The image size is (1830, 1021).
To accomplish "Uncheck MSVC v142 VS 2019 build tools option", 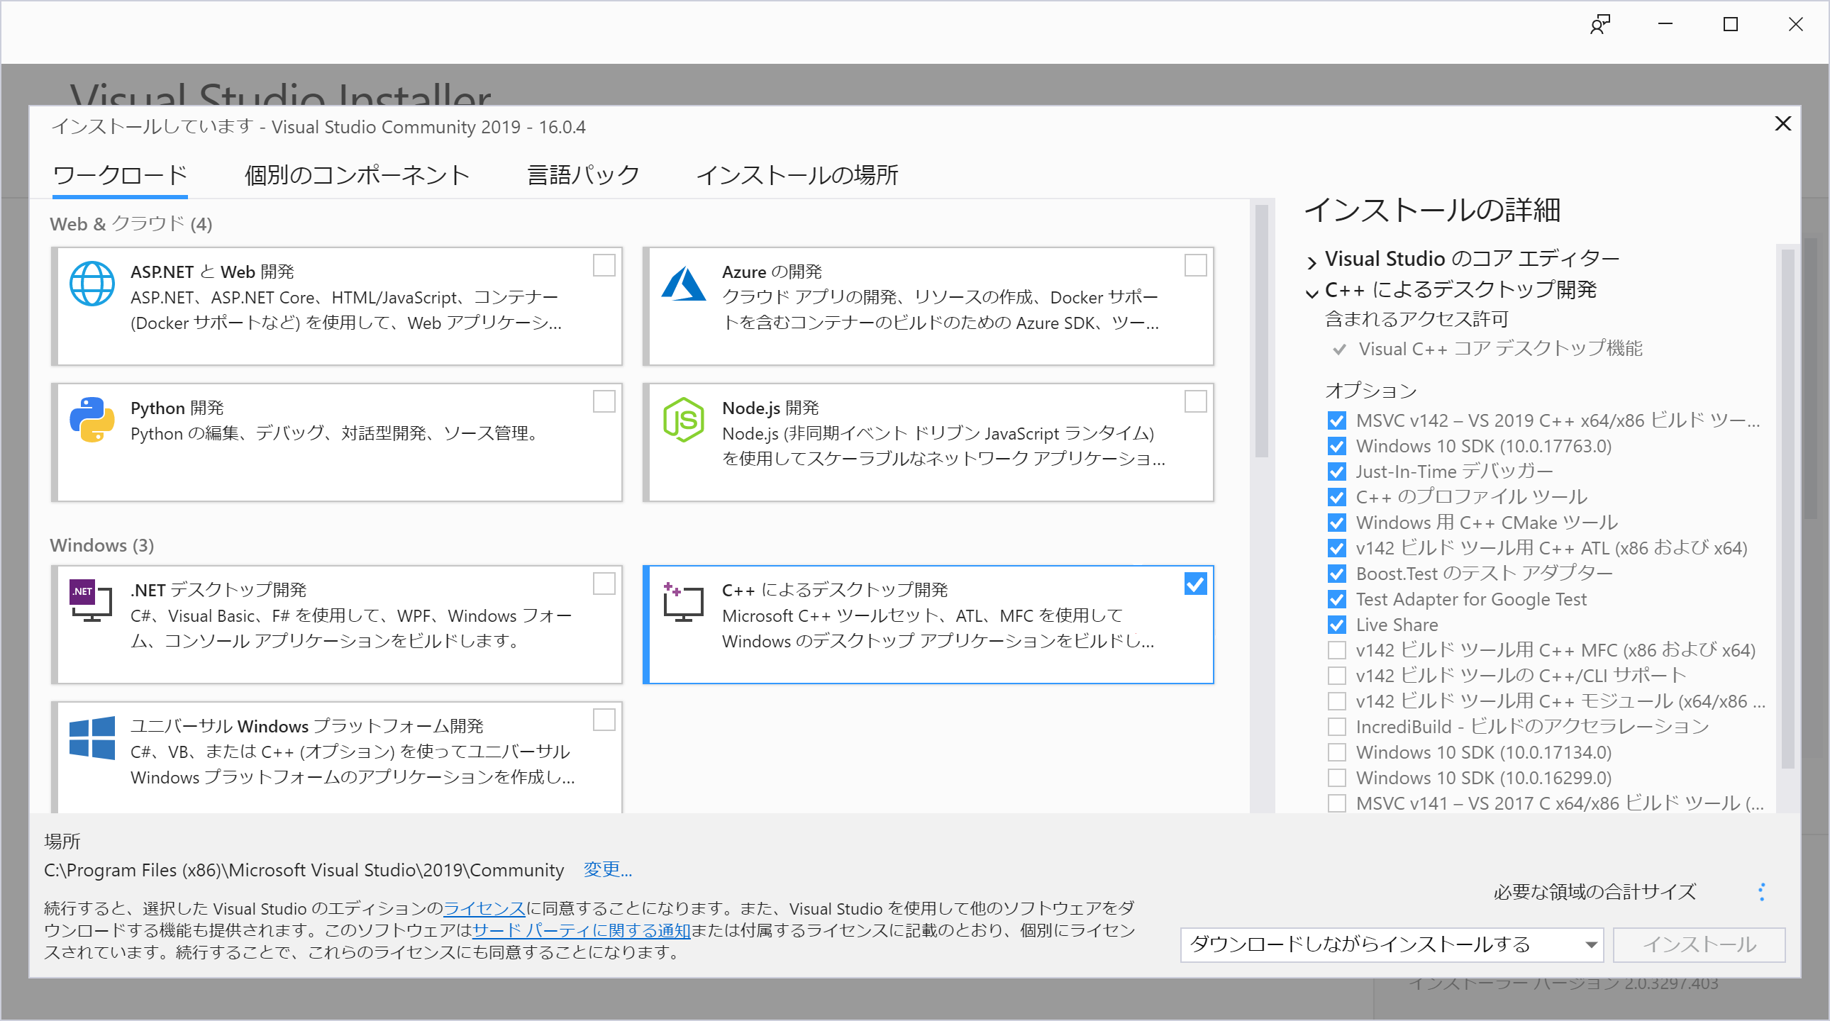I will (x=1336, y=420).
